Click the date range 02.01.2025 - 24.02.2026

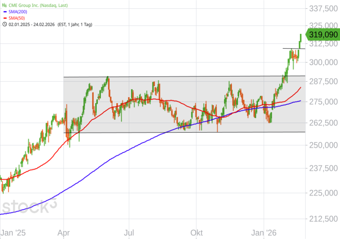click(32, 24)
